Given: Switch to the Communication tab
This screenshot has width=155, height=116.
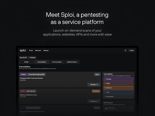Looking at the screenshot, I should (57, 62).
